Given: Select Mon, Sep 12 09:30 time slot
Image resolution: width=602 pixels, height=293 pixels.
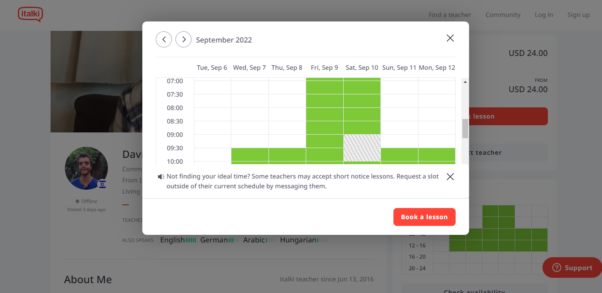Looking at the screenshot, I should pyautogui.click(x=437, y=154).
